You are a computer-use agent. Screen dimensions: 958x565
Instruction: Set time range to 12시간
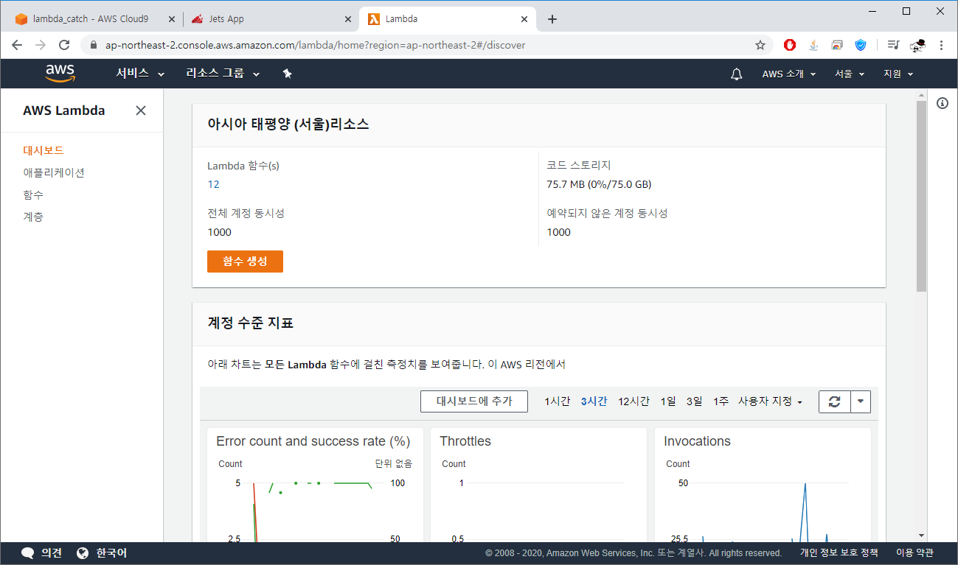click(x=634, y=401)
